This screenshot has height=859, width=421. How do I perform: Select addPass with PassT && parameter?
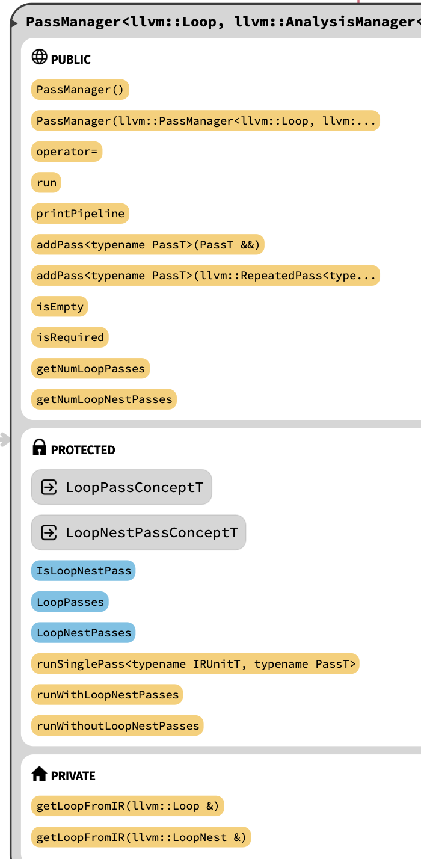pos(148,245)
